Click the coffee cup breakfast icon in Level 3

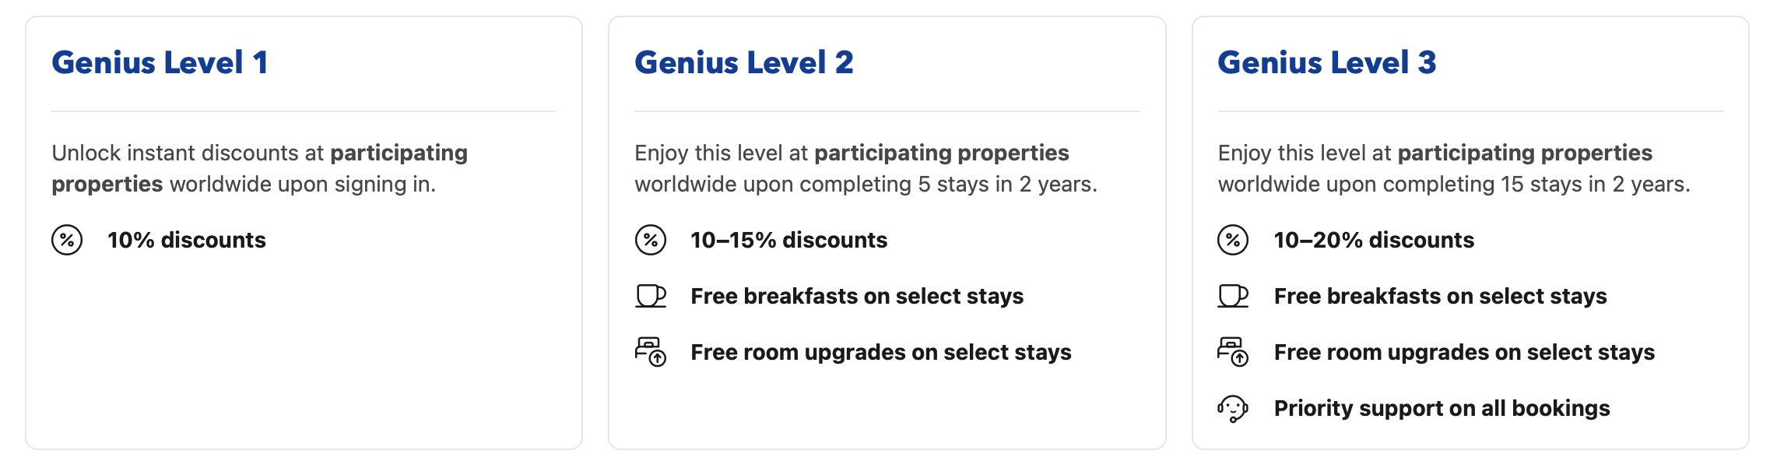(x=1233, y=296)
